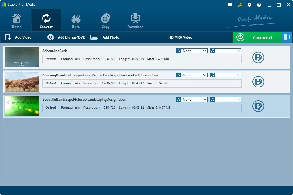Open the Download module
Image resolution: width=293 pixels, height=195 pixels.
(x=135, y=20)
